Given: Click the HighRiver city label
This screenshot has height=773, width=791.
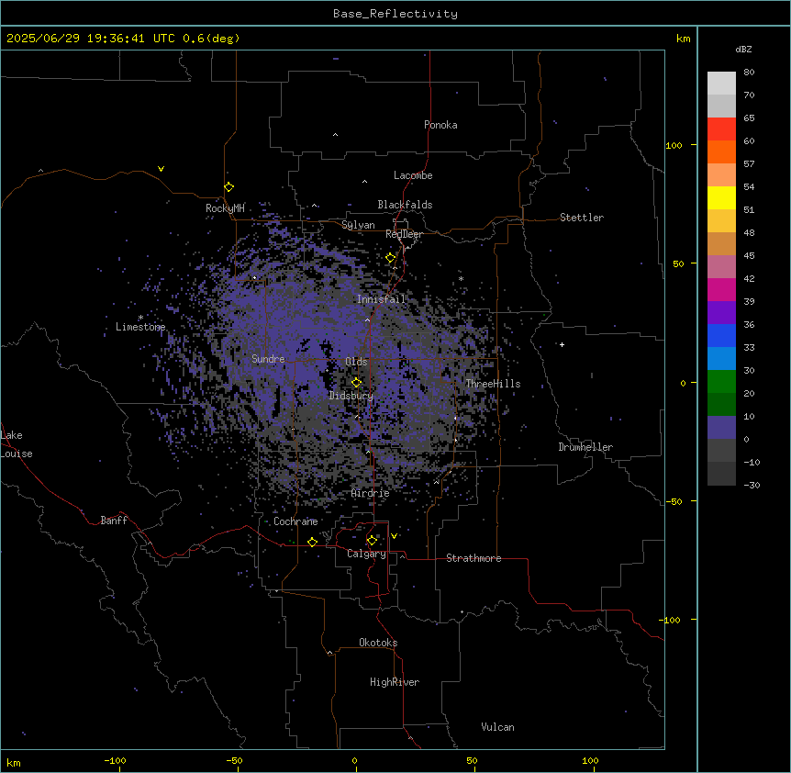Looking at the screenshot, I should point(395,682).
